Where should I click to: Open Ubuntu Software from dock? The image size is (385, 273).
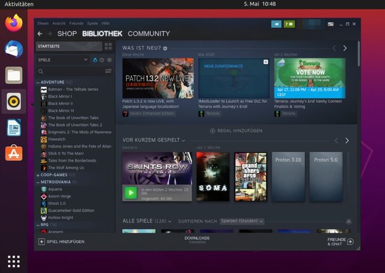[x=14, y=153]
